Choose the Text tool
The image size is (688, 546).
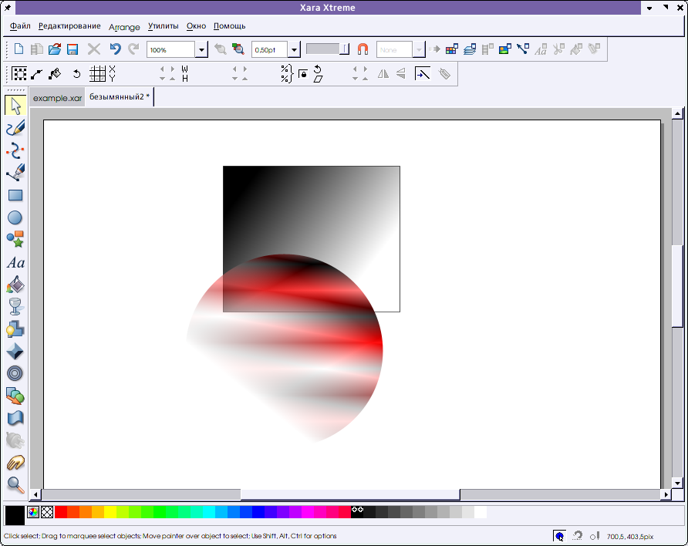point(15,263)
